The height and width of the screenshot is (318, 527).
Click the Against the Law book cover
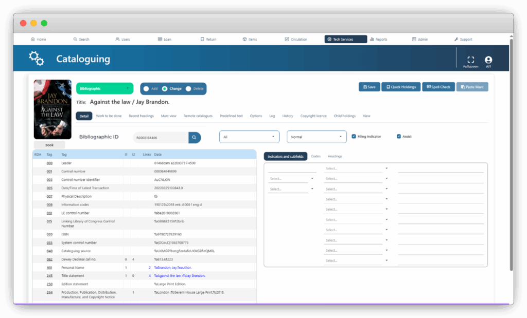(52, 109)
